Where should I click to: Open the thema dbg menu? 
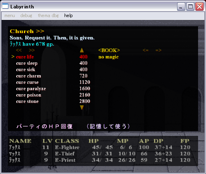(x=48, y=15)
